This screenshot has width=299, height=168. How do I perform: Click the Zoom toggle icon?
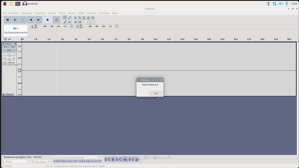click(93, 18)
